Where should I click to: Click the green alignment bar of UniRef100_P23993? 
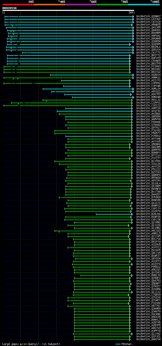67,67
